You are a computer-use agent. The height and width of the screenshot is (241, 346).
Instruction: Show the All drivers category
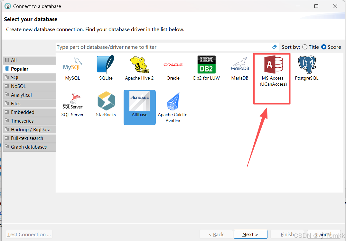pyautogui.click(x=30, y=60)
